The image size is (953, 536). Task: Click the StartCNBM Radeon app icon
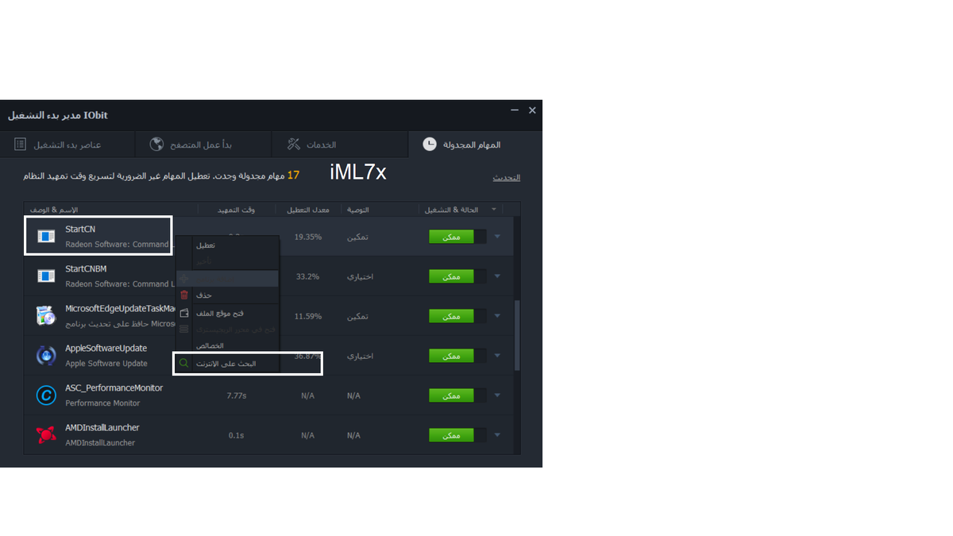point(46,276)
